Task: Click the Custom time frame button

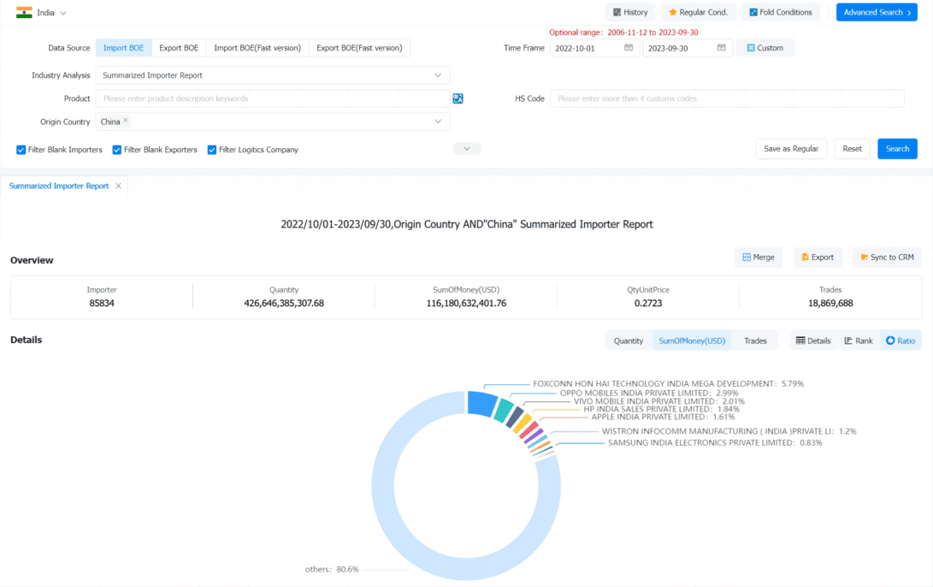Action: [765, 48]
